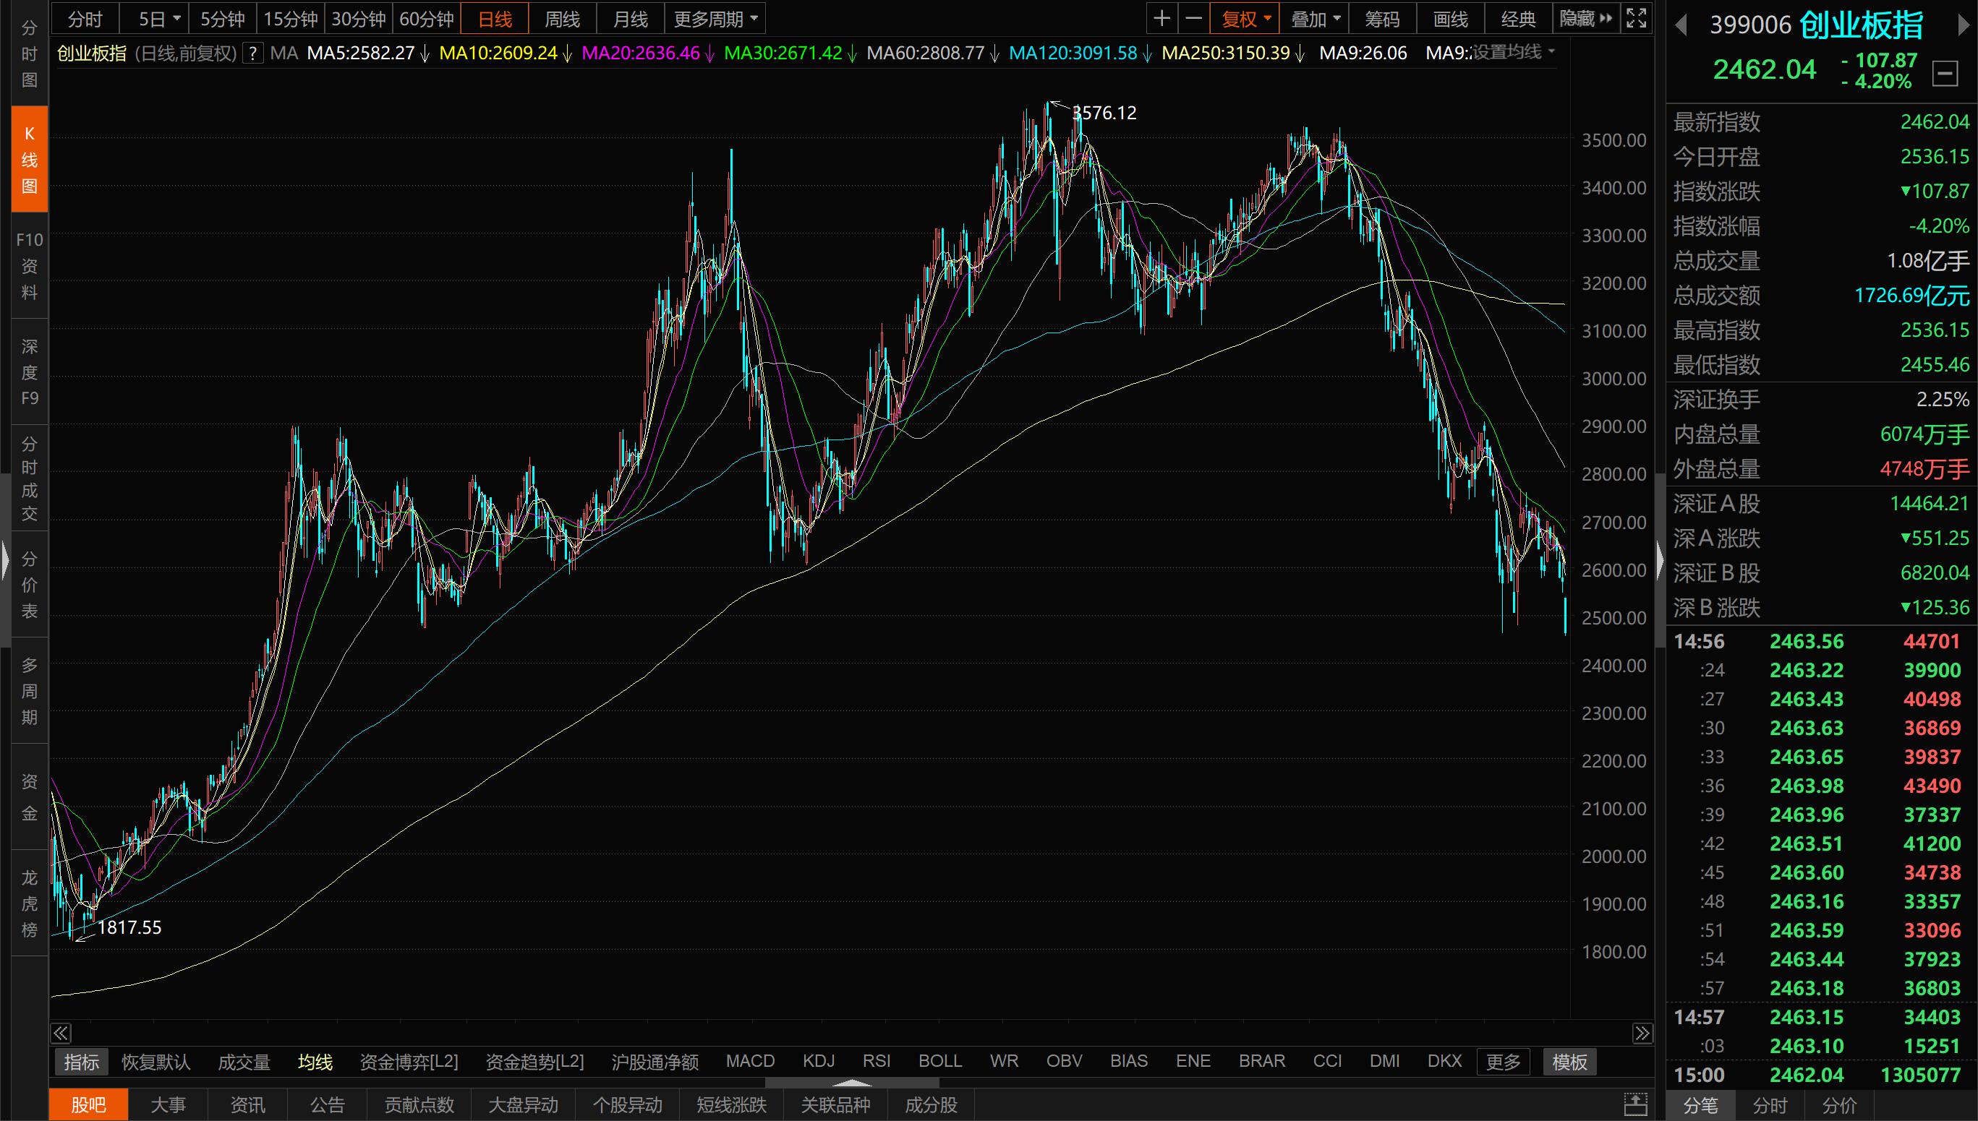1978x1121 pixels.
Task: Open 大事 bottom tab
Action: click(168, 1105)
